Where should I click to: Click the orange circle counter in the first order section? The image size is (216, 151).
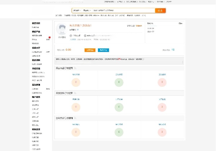[x=76, y=82]
